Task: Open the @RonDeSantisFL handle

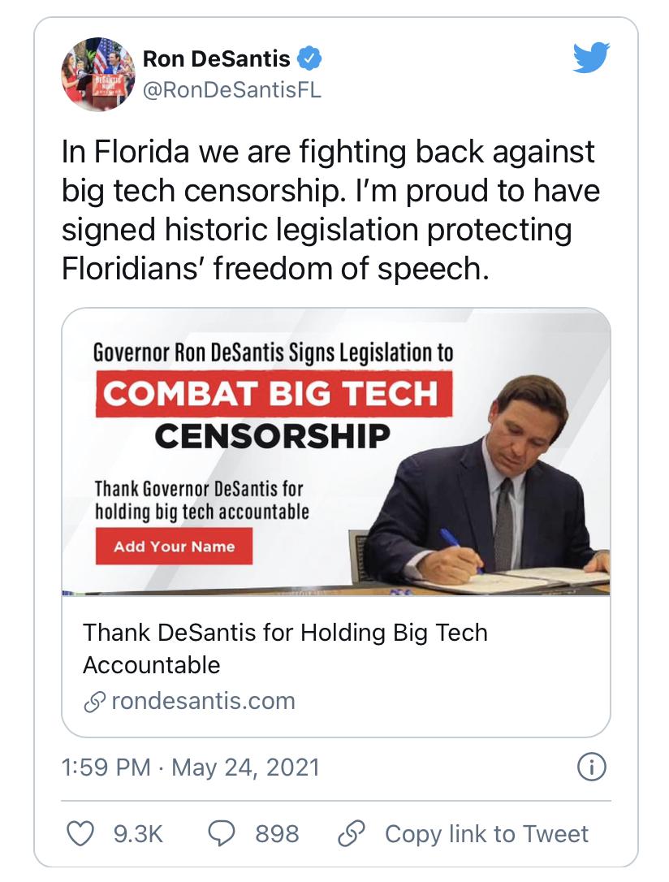Action: tap(231, 90)
